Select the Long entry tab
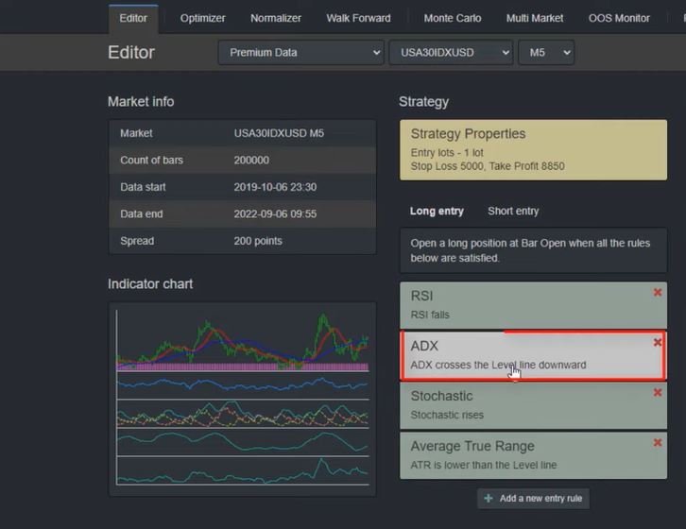 (437, 211)
